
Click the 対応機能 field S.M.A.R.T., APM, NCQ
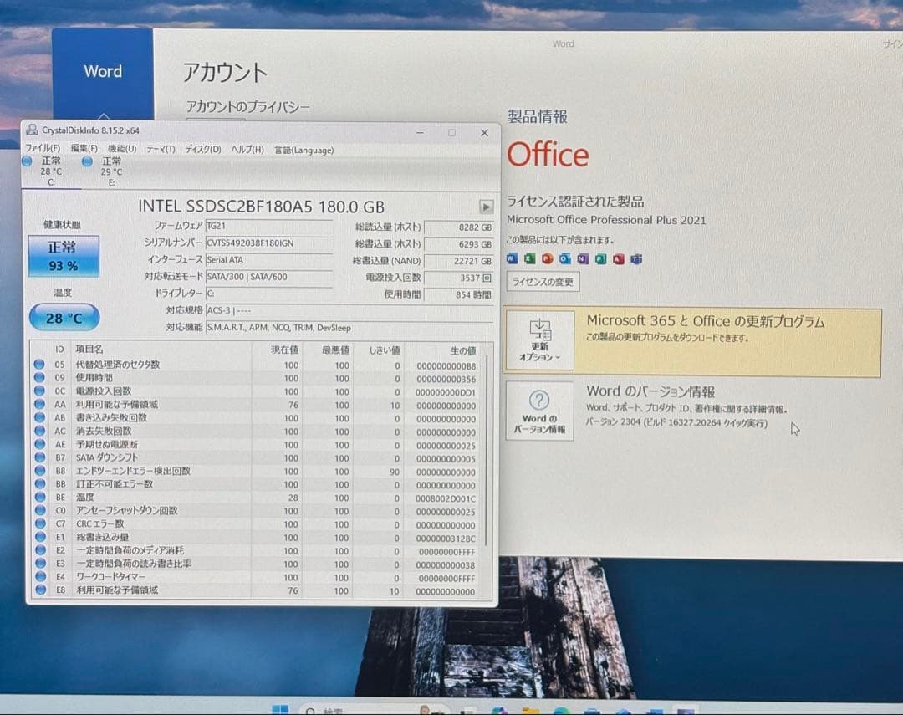[349, 327]
